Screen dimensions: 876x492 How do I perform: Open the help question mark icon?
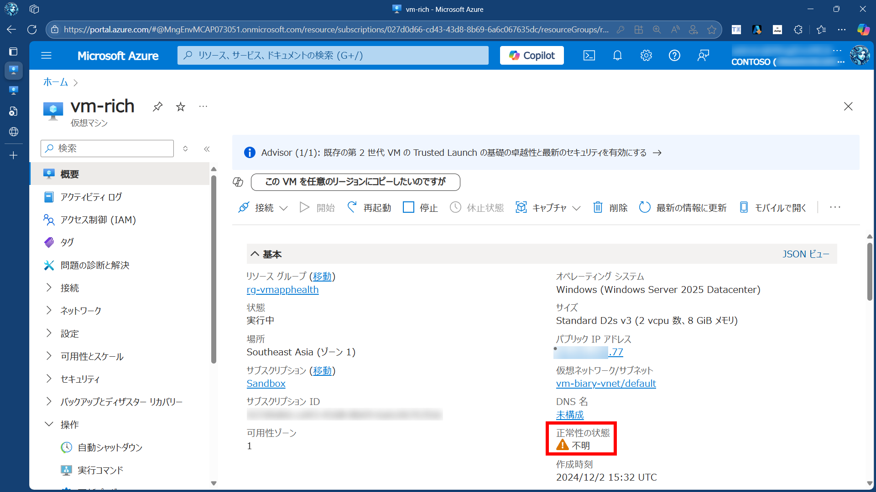point(674,56)
